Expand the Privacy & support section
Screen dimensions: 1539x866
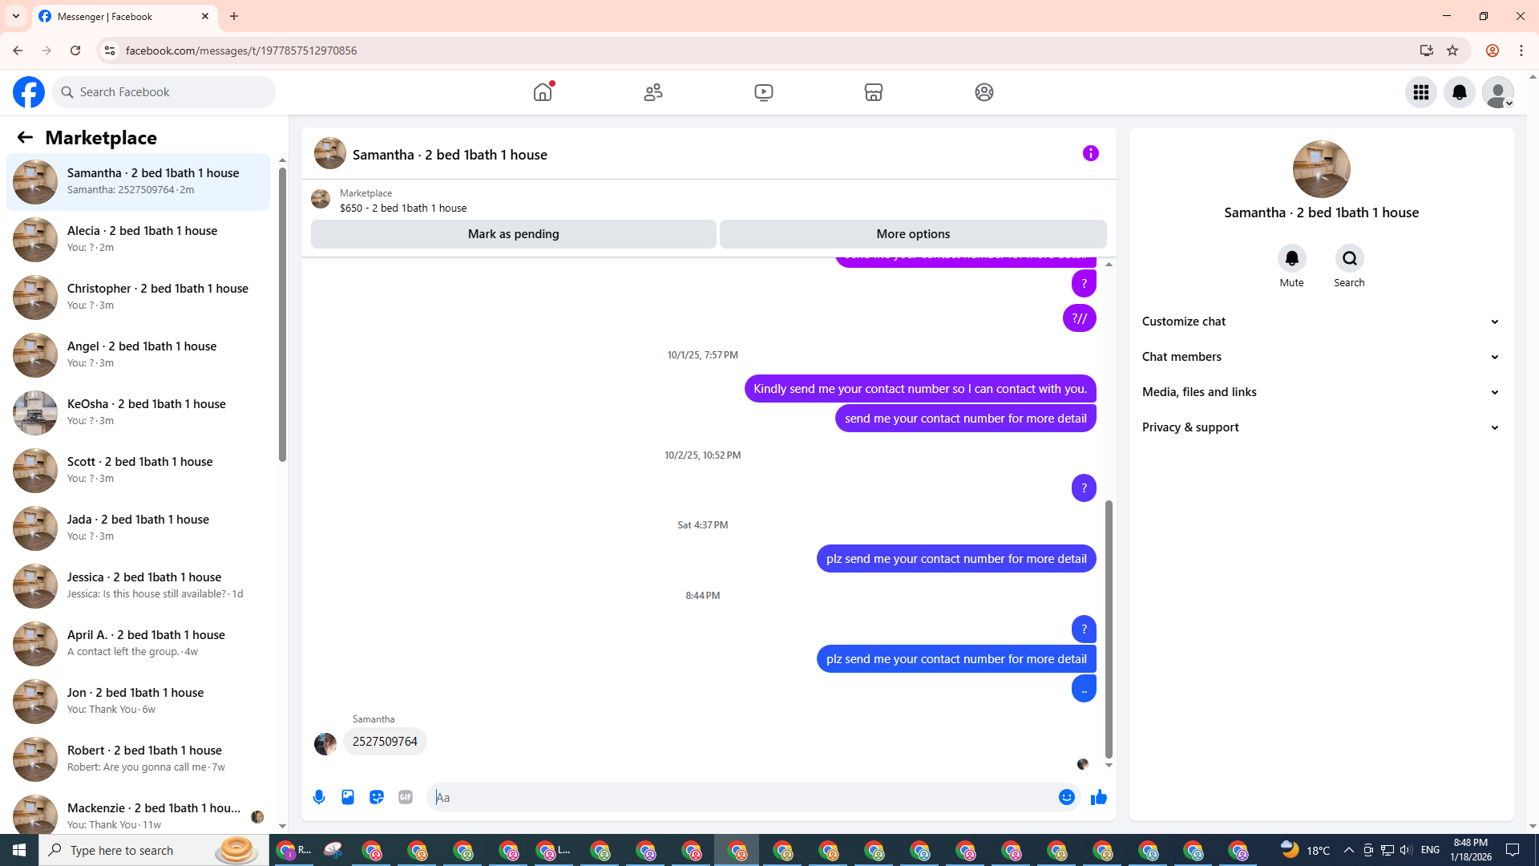(1320, 427)
